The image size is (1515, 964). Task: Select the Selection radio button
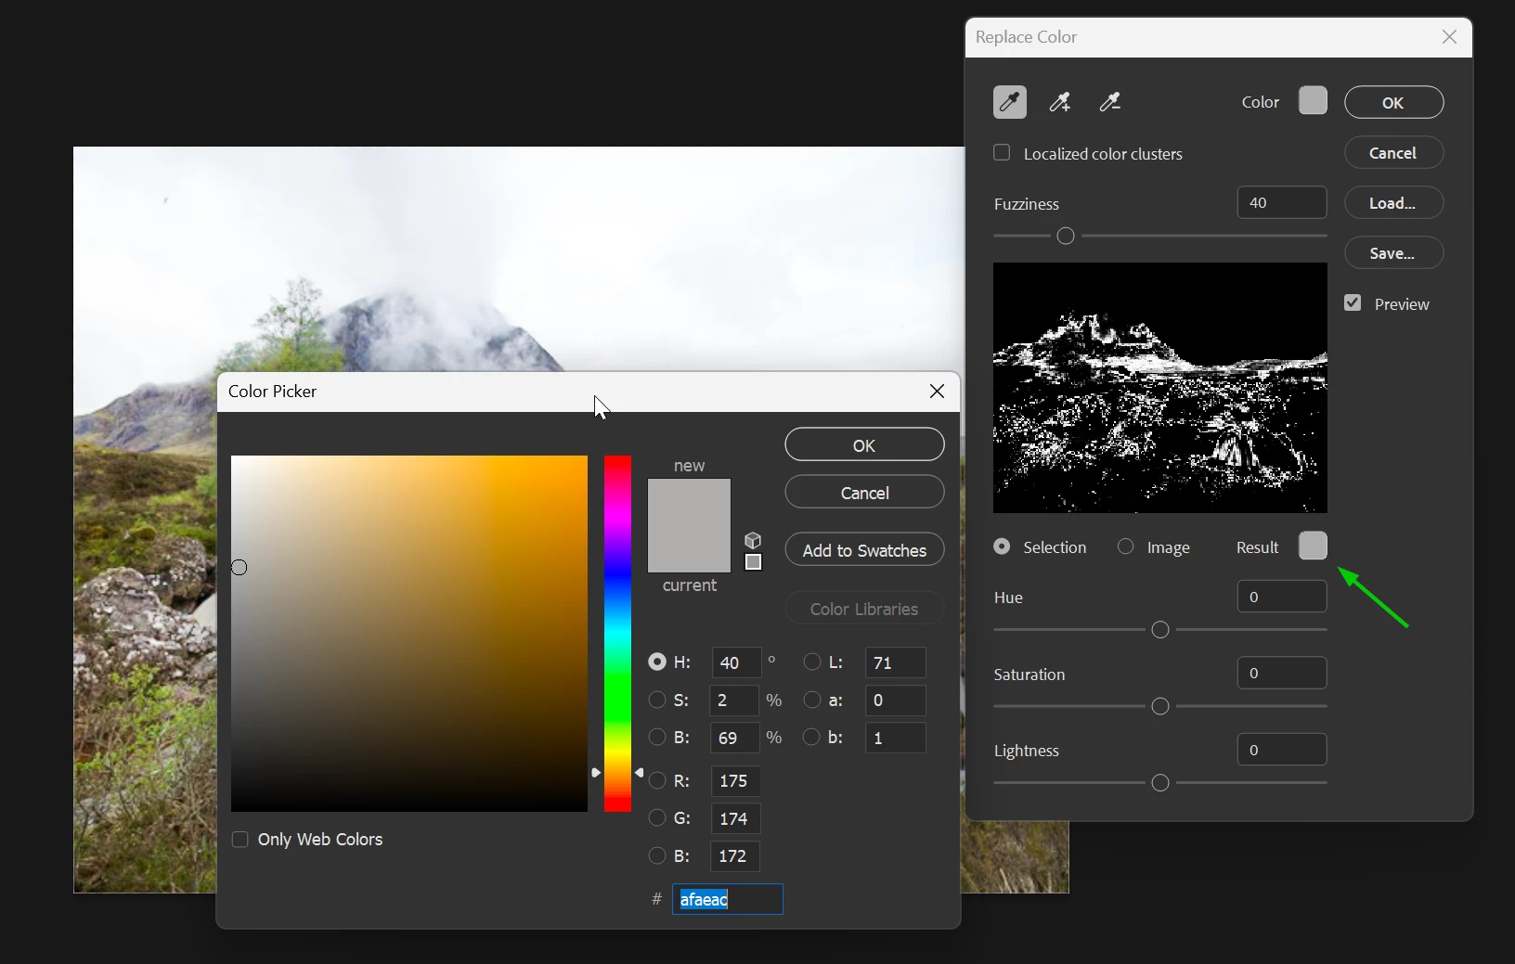click(1002, 546)
